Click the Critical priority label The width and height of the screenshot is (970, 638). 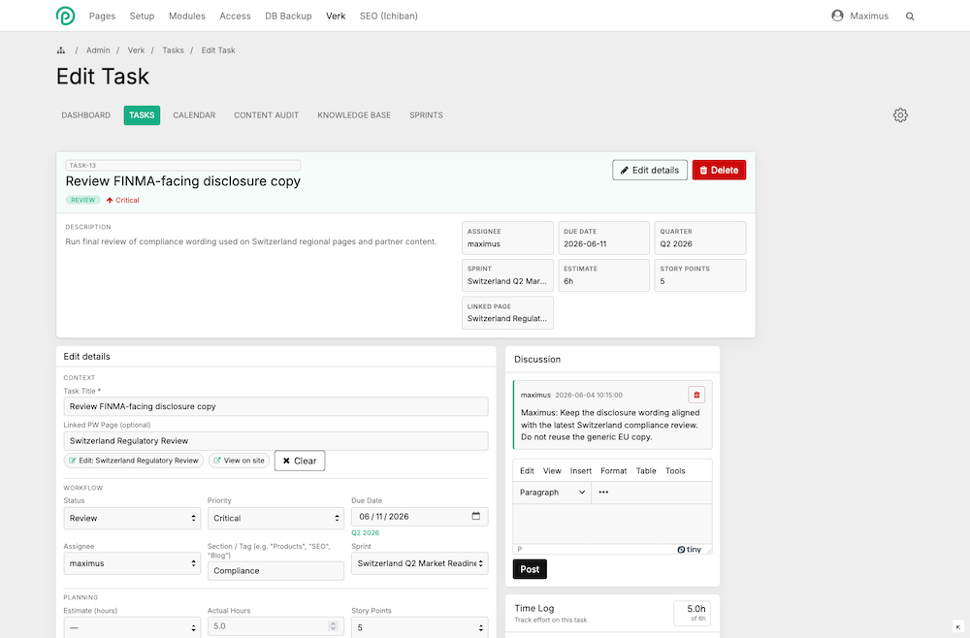pos(122,200)
